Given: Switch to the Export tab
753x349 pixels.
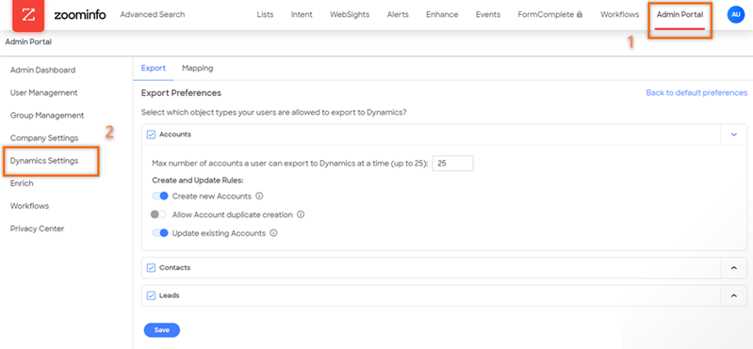Looking at the screenshot, I should pos(154,69).
